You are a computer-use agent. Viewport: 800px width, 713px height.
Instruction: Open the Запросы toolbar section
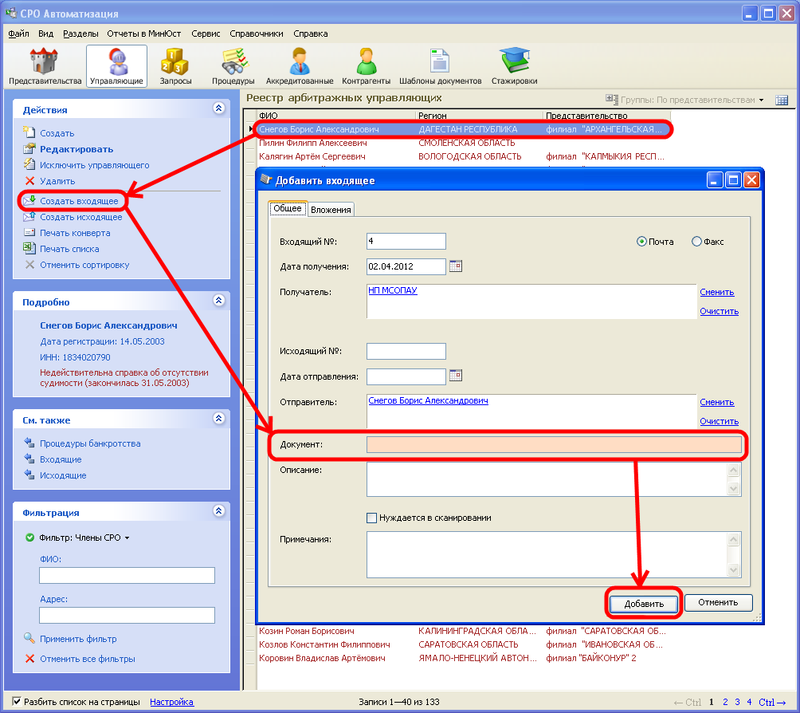(175, 66)
